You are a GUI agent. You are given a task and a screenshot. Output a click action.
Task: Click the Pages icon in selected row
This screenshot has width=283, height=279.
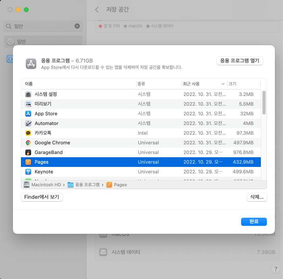tap(28, 162)
